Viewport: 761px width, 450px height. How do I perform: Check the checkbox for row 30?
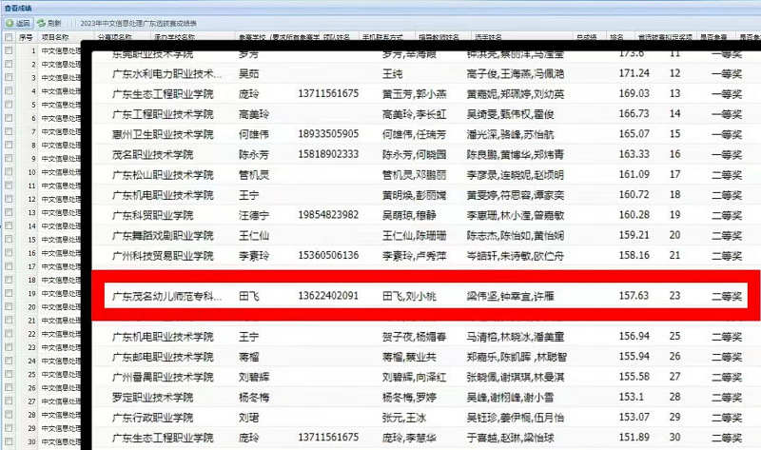click(x=9, y=441)
